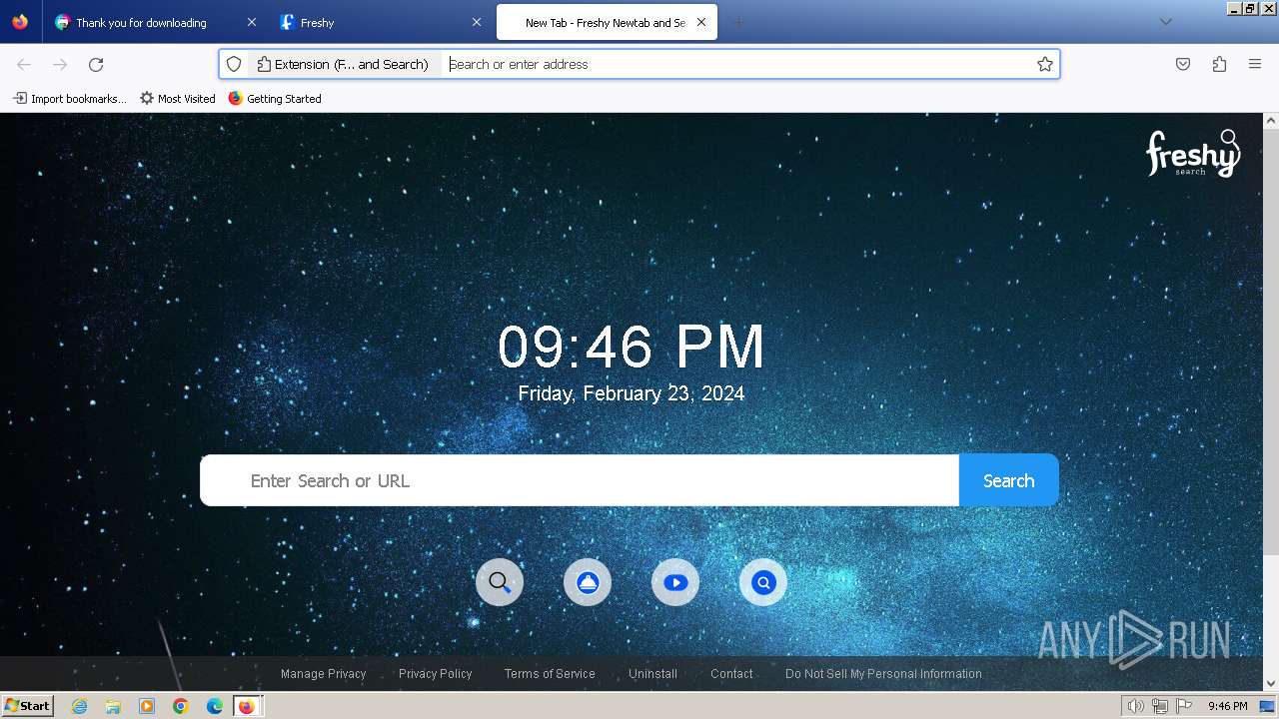Click the Show desktop tray icon
Viewport: 1279px width, 719px height.
[1267, 706]
